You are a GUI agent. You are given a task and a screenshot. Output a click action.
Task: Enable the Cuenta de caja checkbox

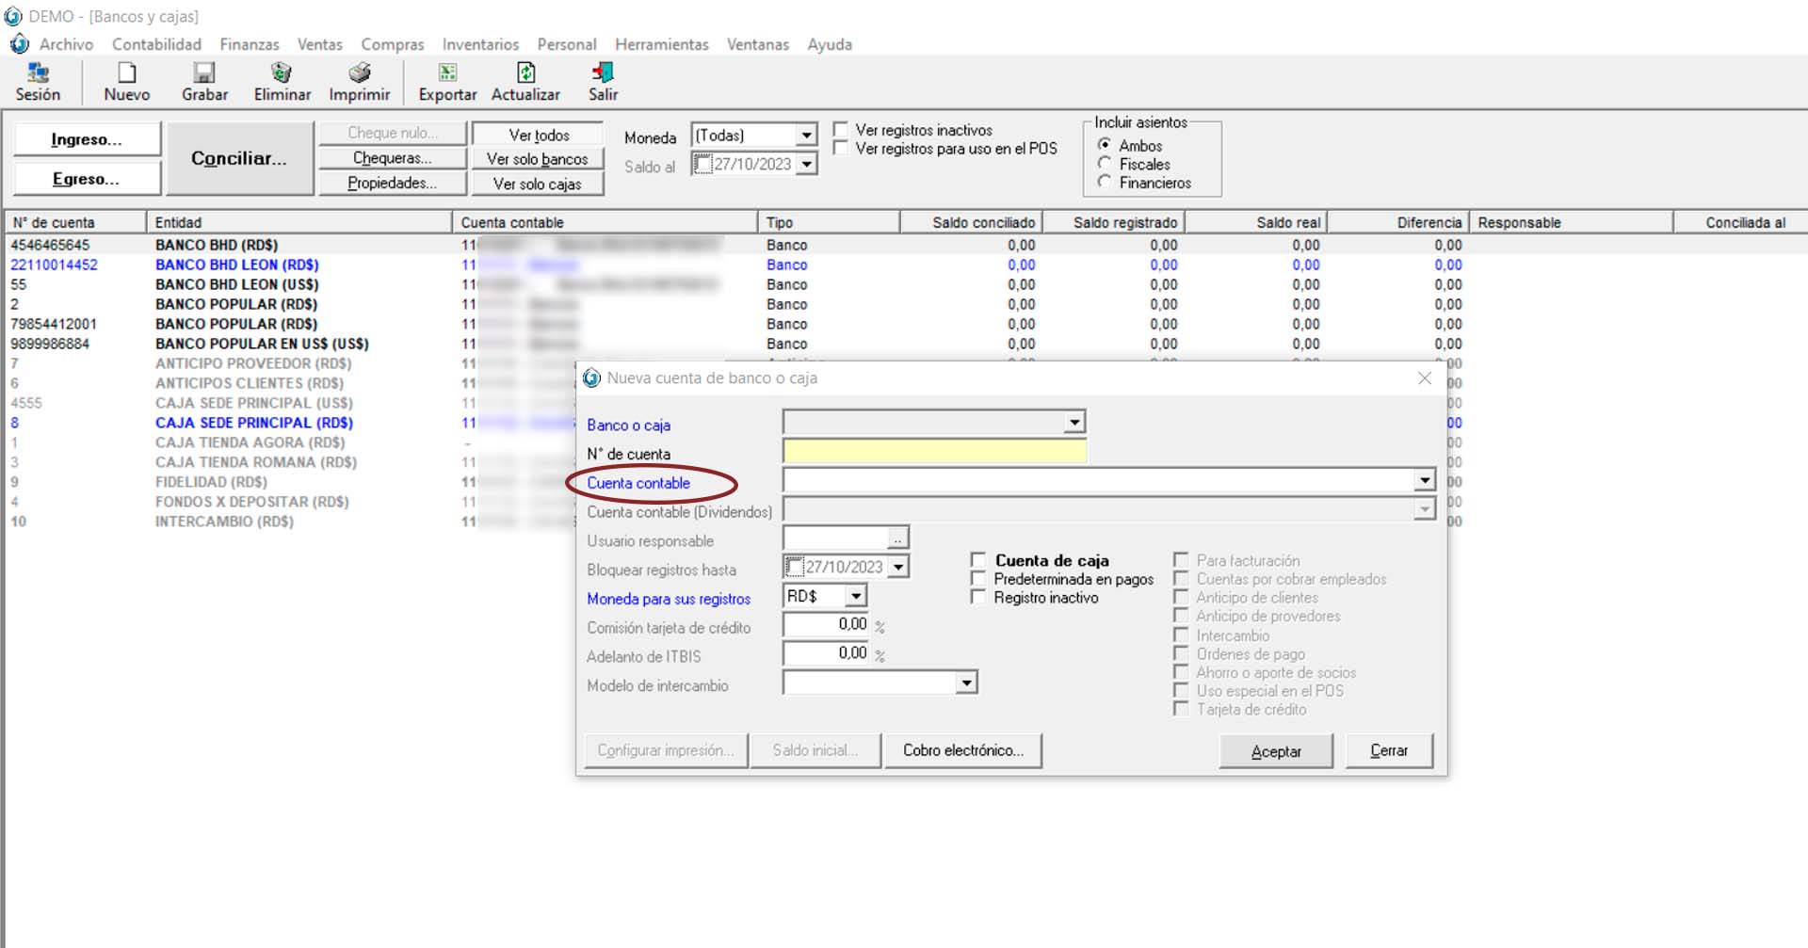pyautogui.click(x=978, y=560)
